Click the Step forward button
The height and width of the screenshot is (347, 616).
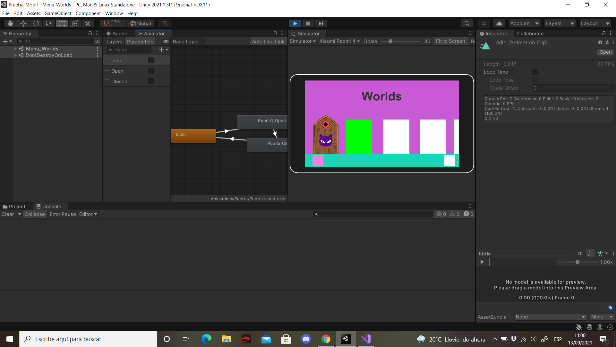coord(321,23)
